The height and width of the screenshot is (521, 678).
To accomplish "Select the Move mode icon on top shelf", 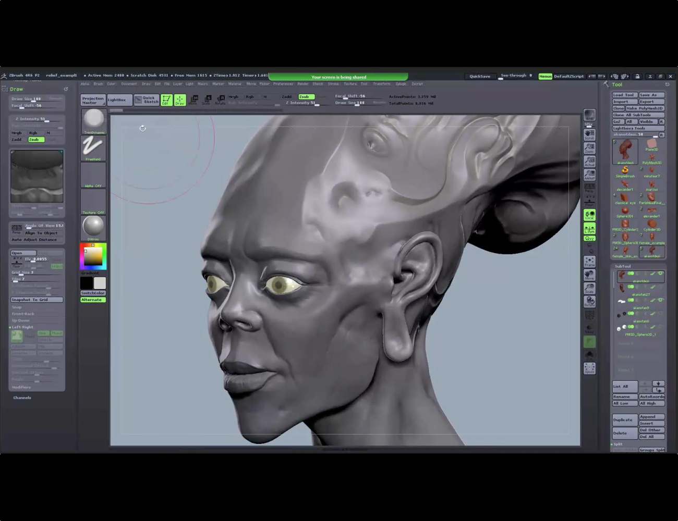I will click(x=193, y=100).
